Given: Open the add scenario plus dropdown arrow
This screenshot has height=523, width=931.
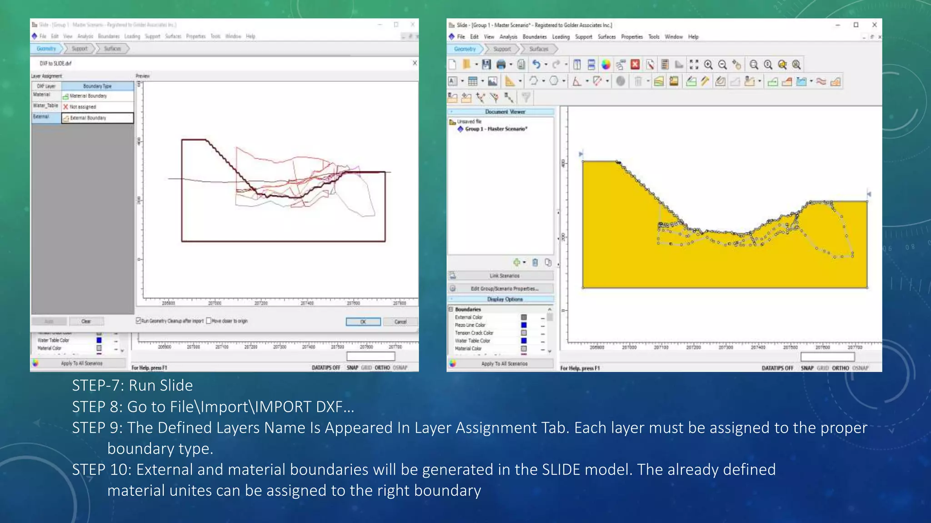Looking at the screenshot, I should (x=524, y=262).
